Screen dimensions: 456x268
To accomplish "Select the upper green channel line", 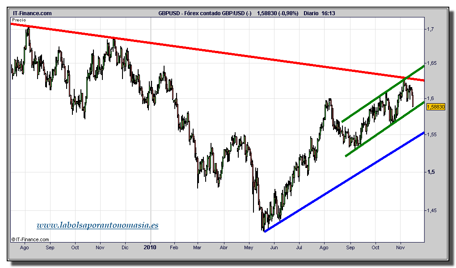I will coord(383,94).
